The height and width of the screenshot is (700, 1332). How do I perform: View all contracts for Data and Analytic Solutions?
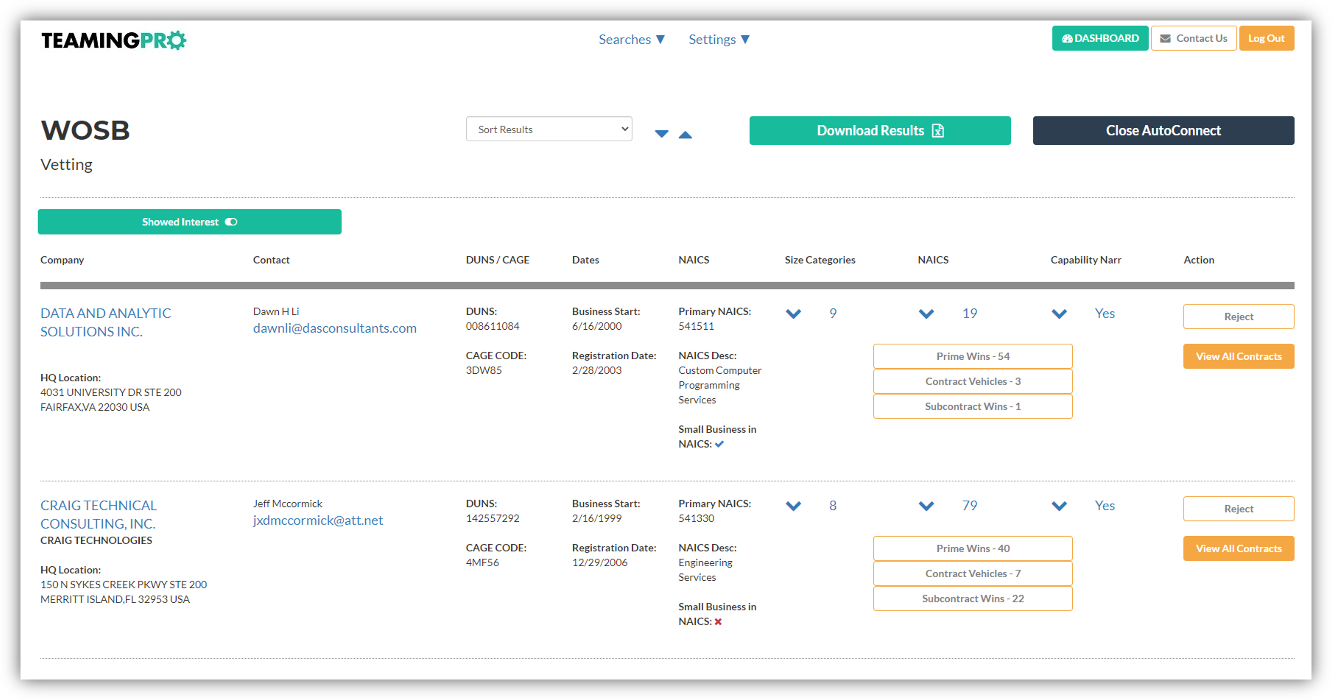coord(1238,356)
